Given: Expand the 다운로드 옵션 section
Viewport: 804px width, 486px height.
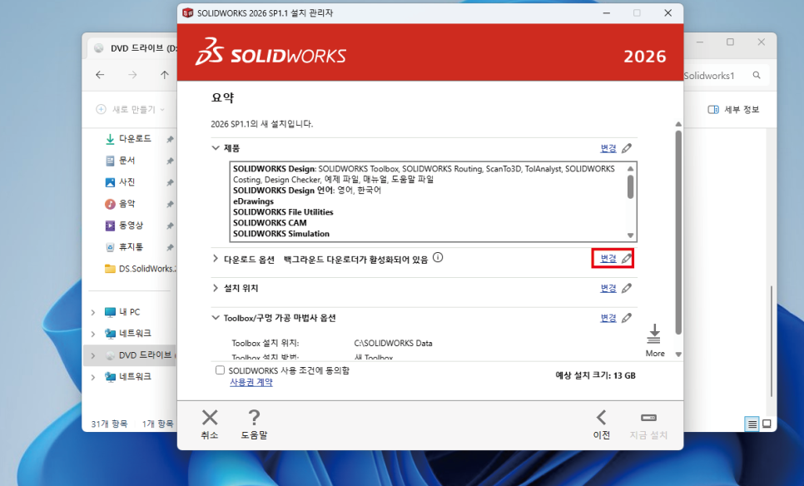Looking at the screenshot, I should (216, 258).
